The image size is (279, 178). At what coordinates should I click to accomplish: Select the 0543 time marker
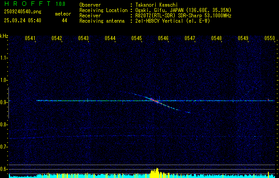83,38
